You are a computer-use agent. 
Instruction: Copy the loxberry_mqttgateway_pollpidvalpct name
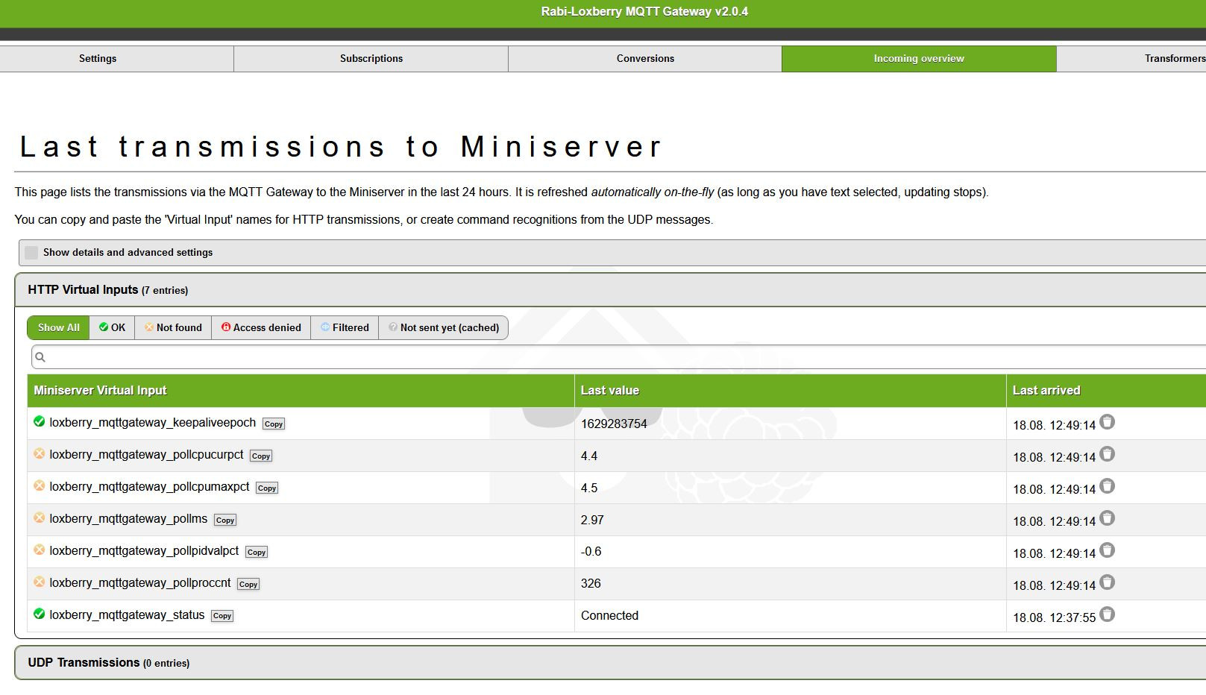[x=257, y=553]
